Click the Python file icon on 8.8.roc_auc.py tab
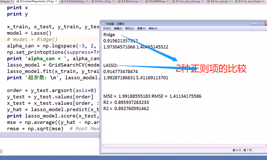Screen dimensions: 267x160 click(209, 1)
